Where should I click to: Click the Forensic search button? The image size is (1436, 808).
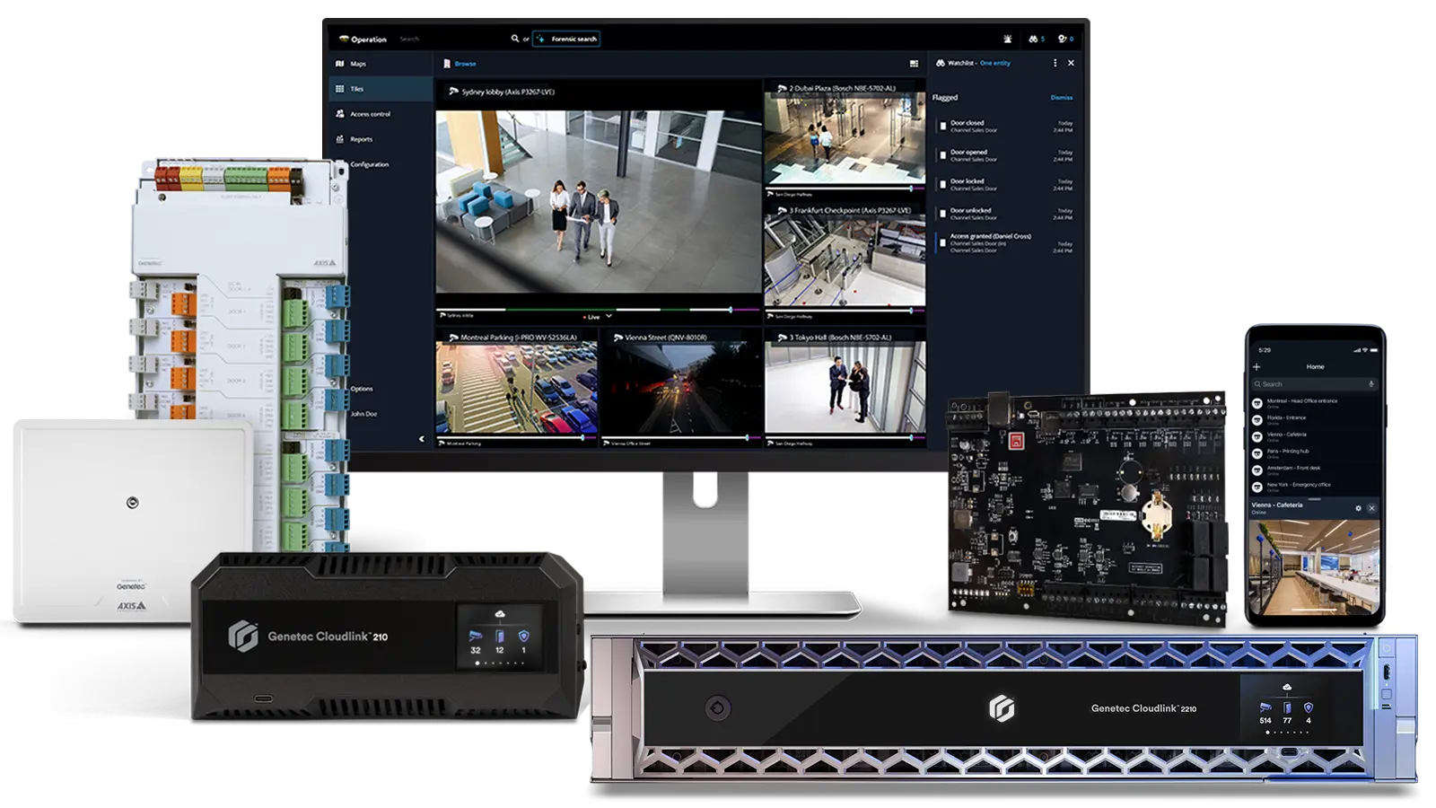(x=566, y=39)
